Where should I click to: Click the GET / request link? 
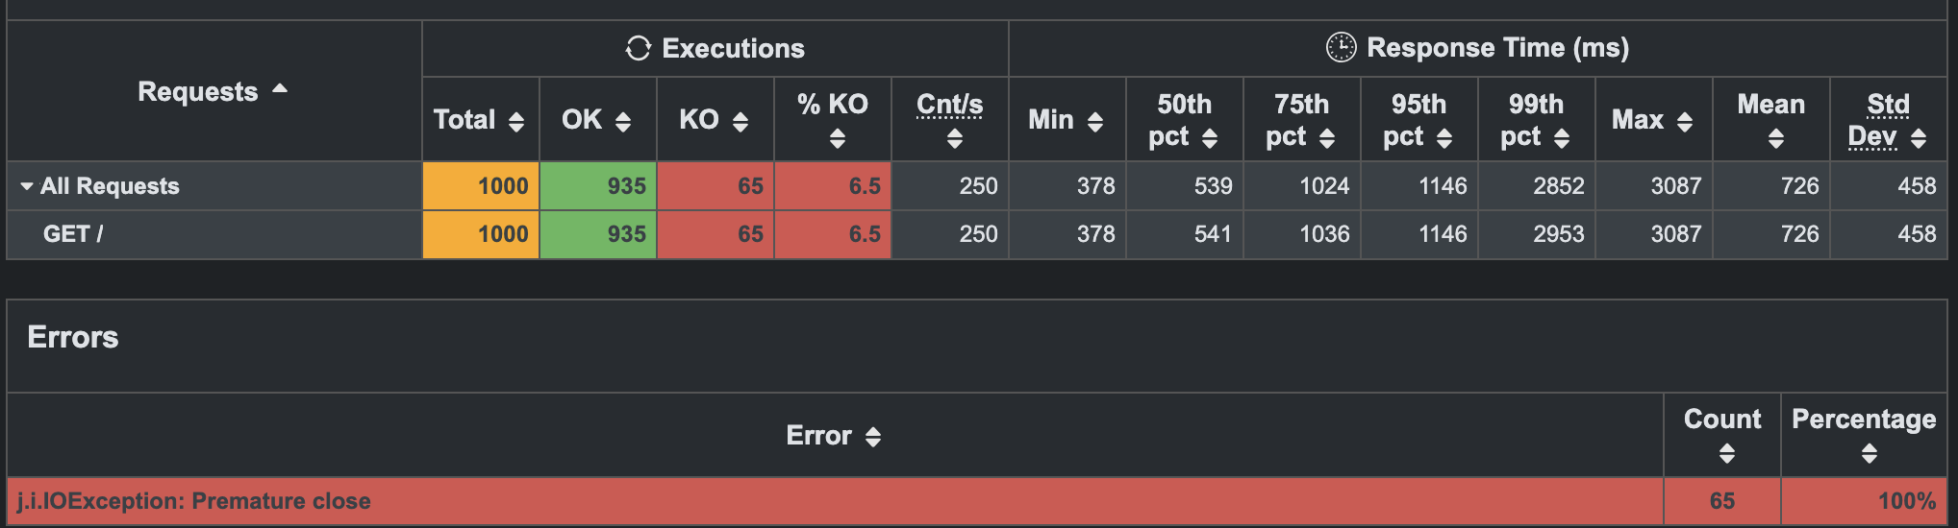click(73, 234)
